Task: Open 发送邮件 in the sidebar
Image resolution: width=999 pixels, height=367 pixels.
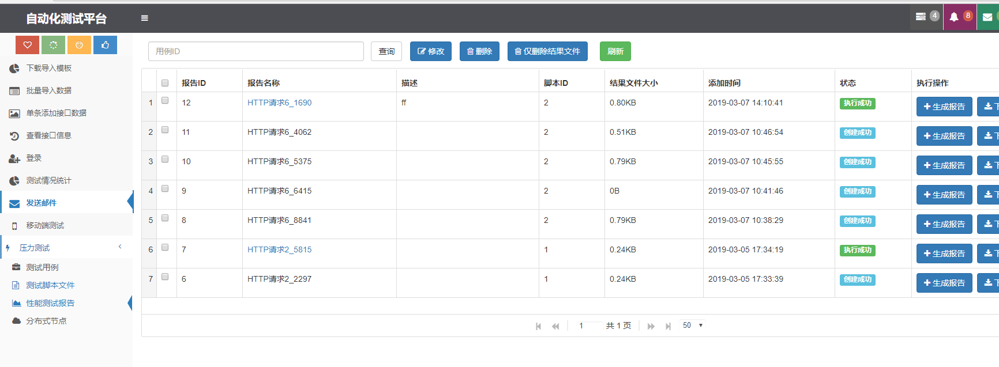Action: 42,203
